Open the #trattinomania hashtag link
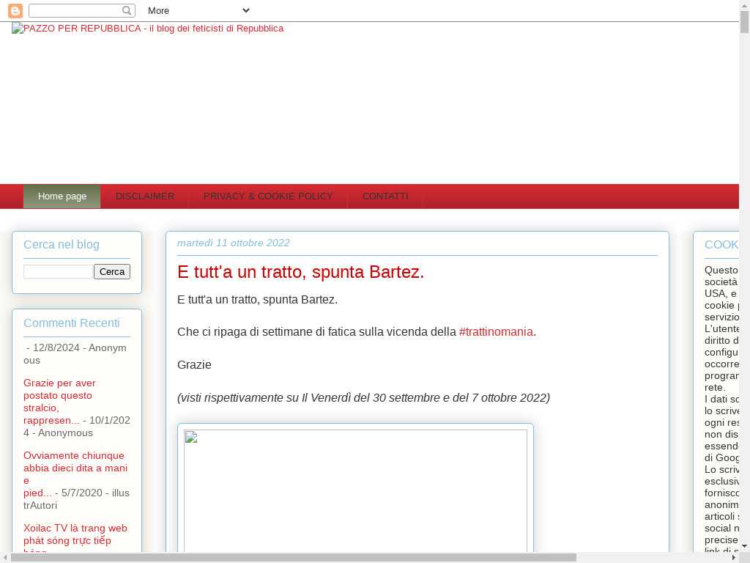The height and width of the screenshot is (563, 750). (496, 332)
